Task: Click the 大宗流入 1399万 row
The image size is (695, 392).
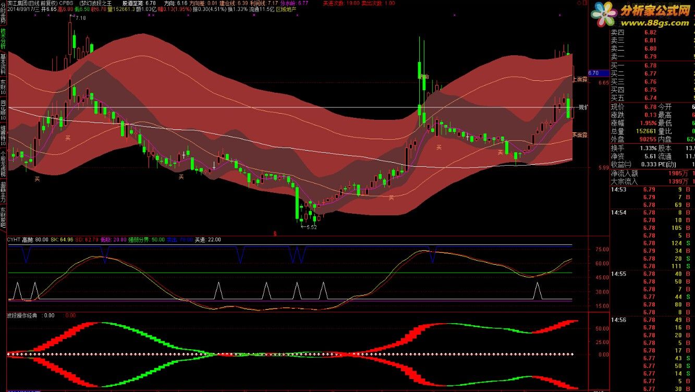Action: tap(652, 181)
